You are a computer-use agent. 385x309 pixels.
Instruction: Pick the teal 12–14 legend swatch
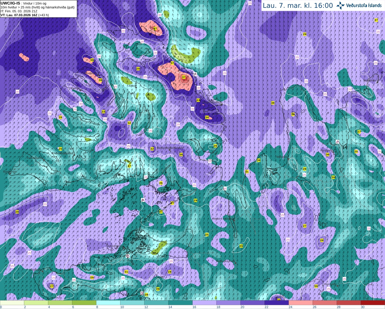pos(156,303)
